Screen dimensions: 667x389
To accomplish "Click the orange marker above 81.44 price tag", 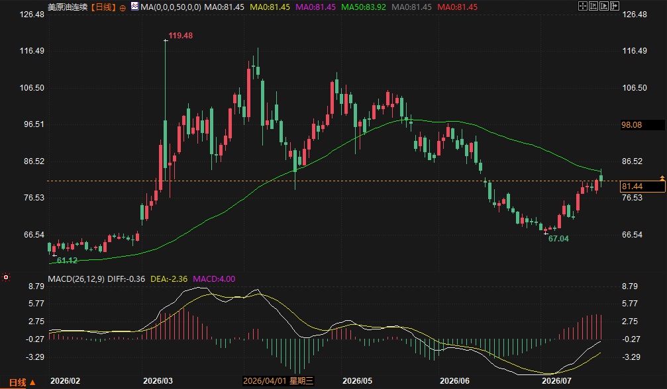I will (662, 177).
